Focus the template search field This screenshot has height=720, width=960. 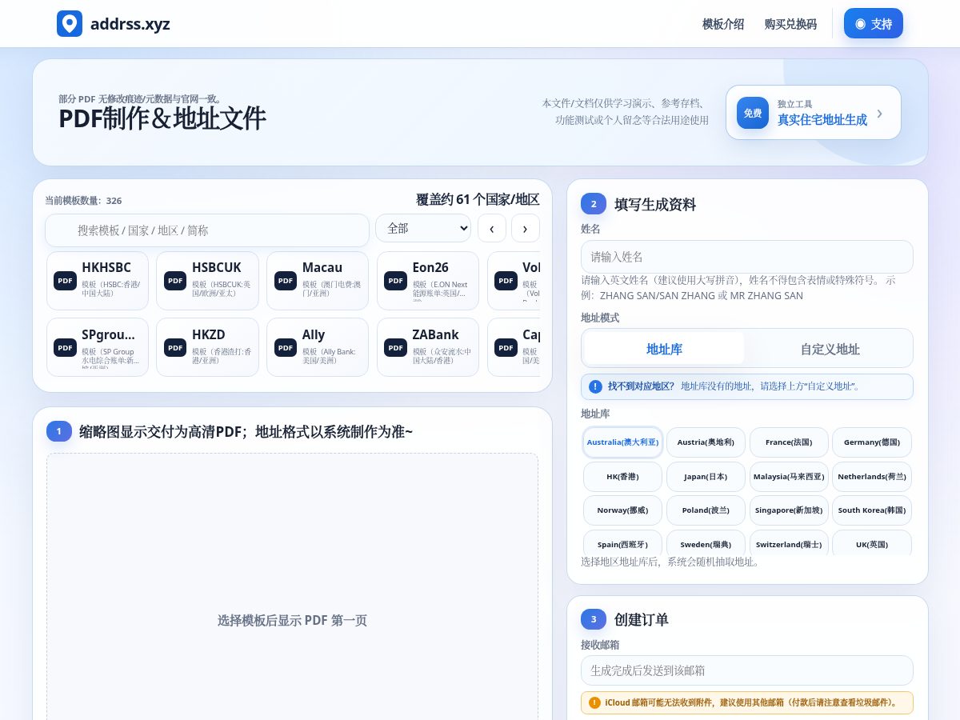coord(207,230)
